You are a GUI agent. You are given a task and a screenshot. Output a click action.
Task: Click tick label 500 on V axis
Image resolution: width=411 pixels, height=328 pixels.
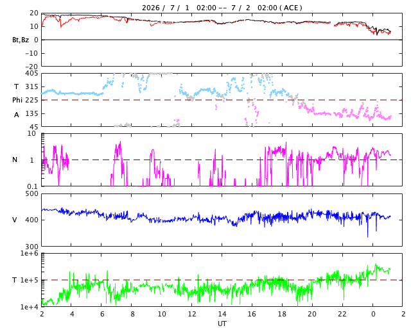31,194
